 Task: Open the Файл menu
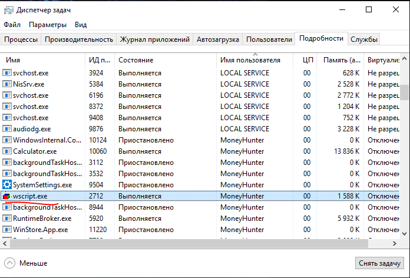coord(12,25)
